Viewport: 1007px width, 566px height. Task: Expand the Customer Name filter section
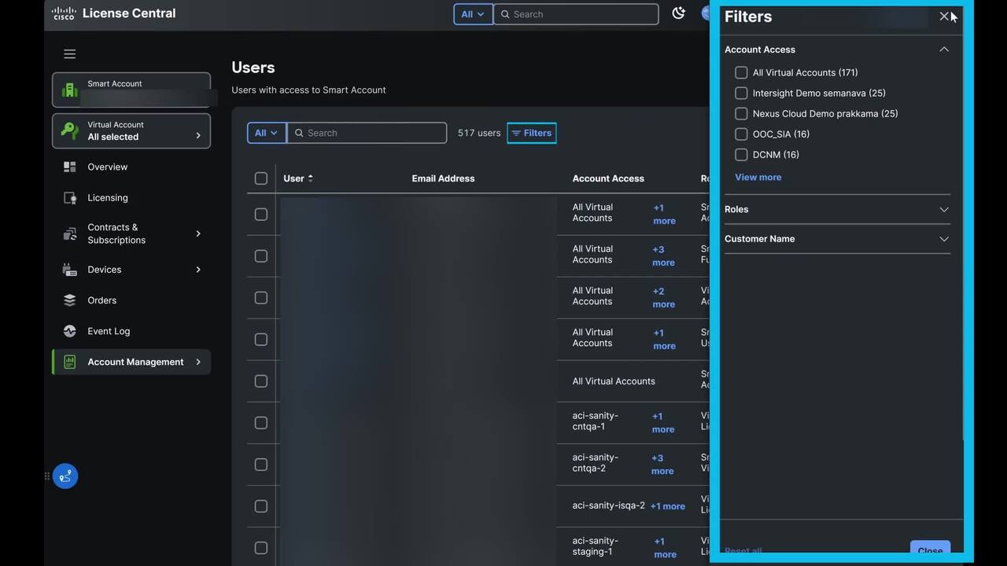(944, 239)
